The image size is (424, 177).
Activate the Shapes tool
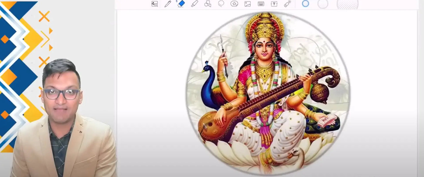pyautogui.click(x=208, y=4)
